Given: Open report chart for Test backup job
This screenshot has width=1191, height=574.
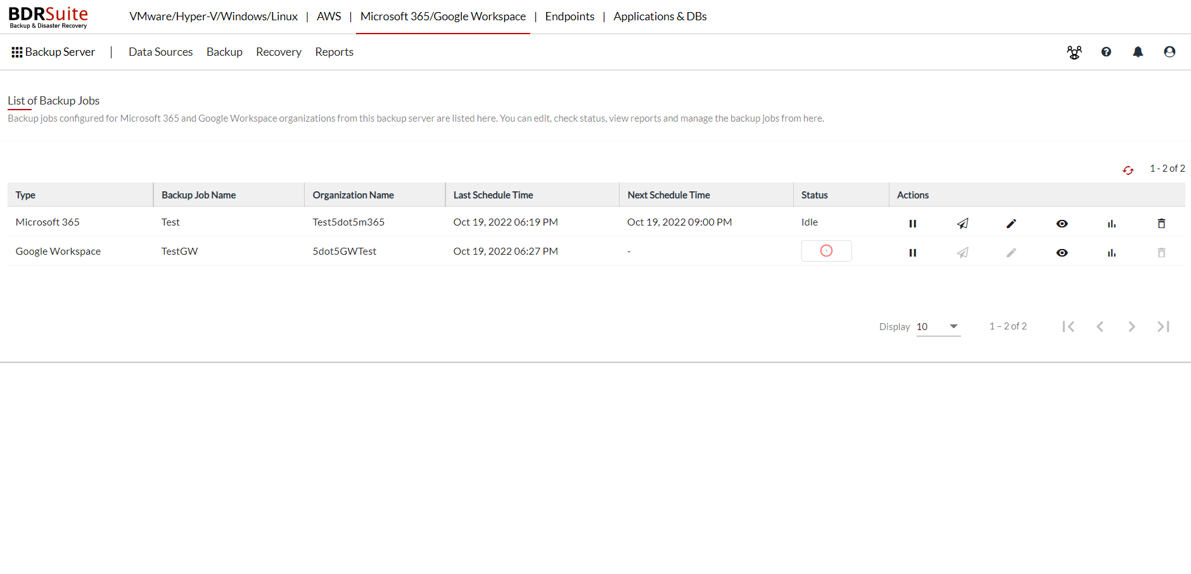Looking at the screenshot, I should click(1111, 223).
